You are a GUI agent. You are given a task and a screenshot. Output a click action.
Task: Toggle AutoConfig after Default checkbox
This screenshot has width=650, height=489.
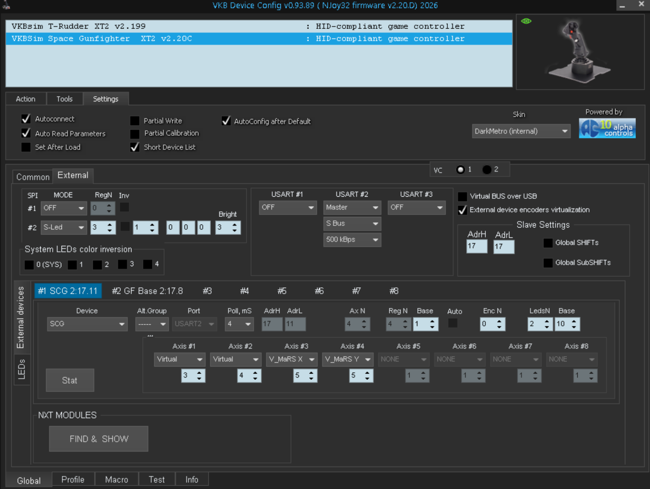(x=226, y=121)
